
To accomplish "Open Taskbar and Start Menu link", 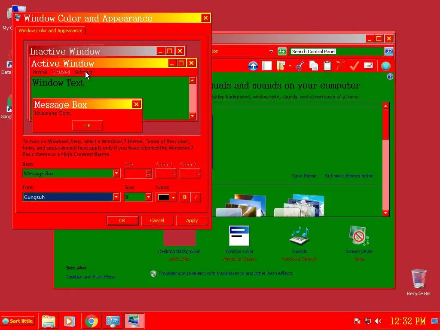I will [x=91, y=277].
